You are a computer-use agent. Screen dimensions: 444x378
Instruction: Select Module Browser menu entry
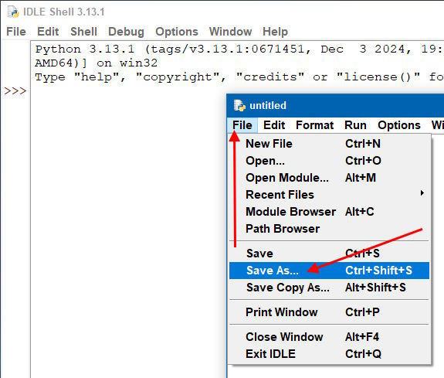click(x=329, y=212)
